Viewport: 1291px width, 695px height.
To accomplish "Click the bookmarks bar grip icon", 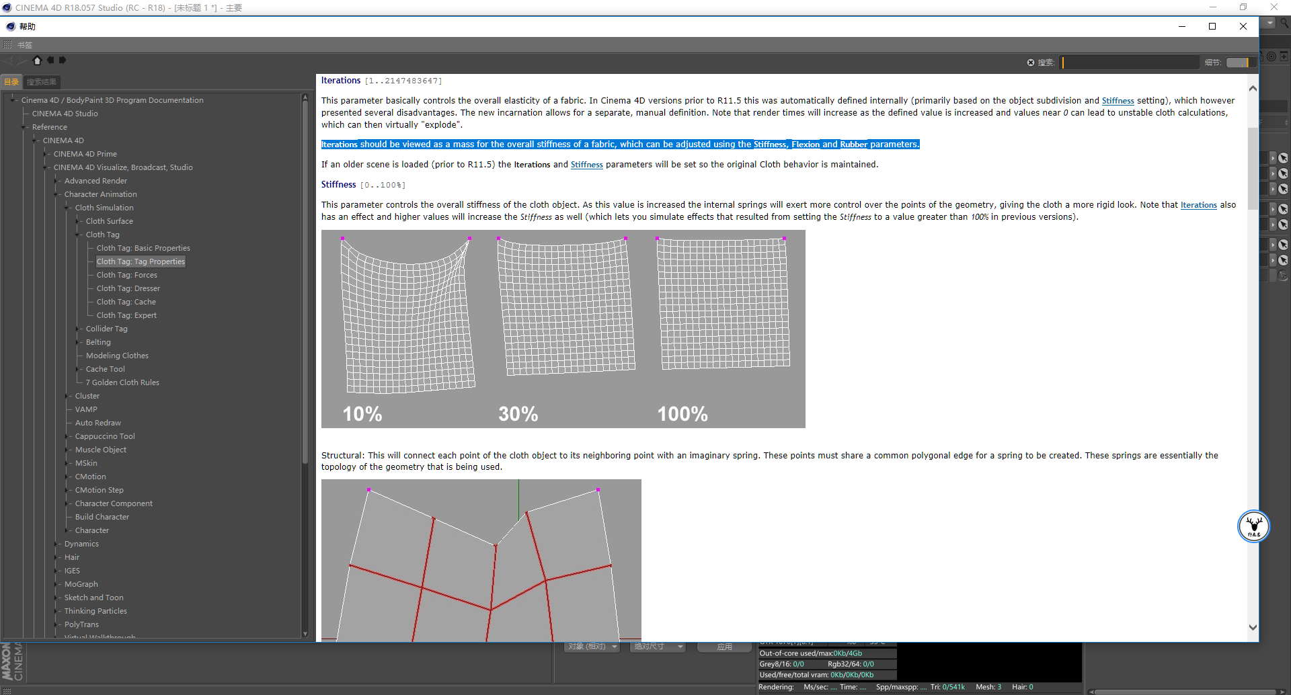I will point(7,44).
